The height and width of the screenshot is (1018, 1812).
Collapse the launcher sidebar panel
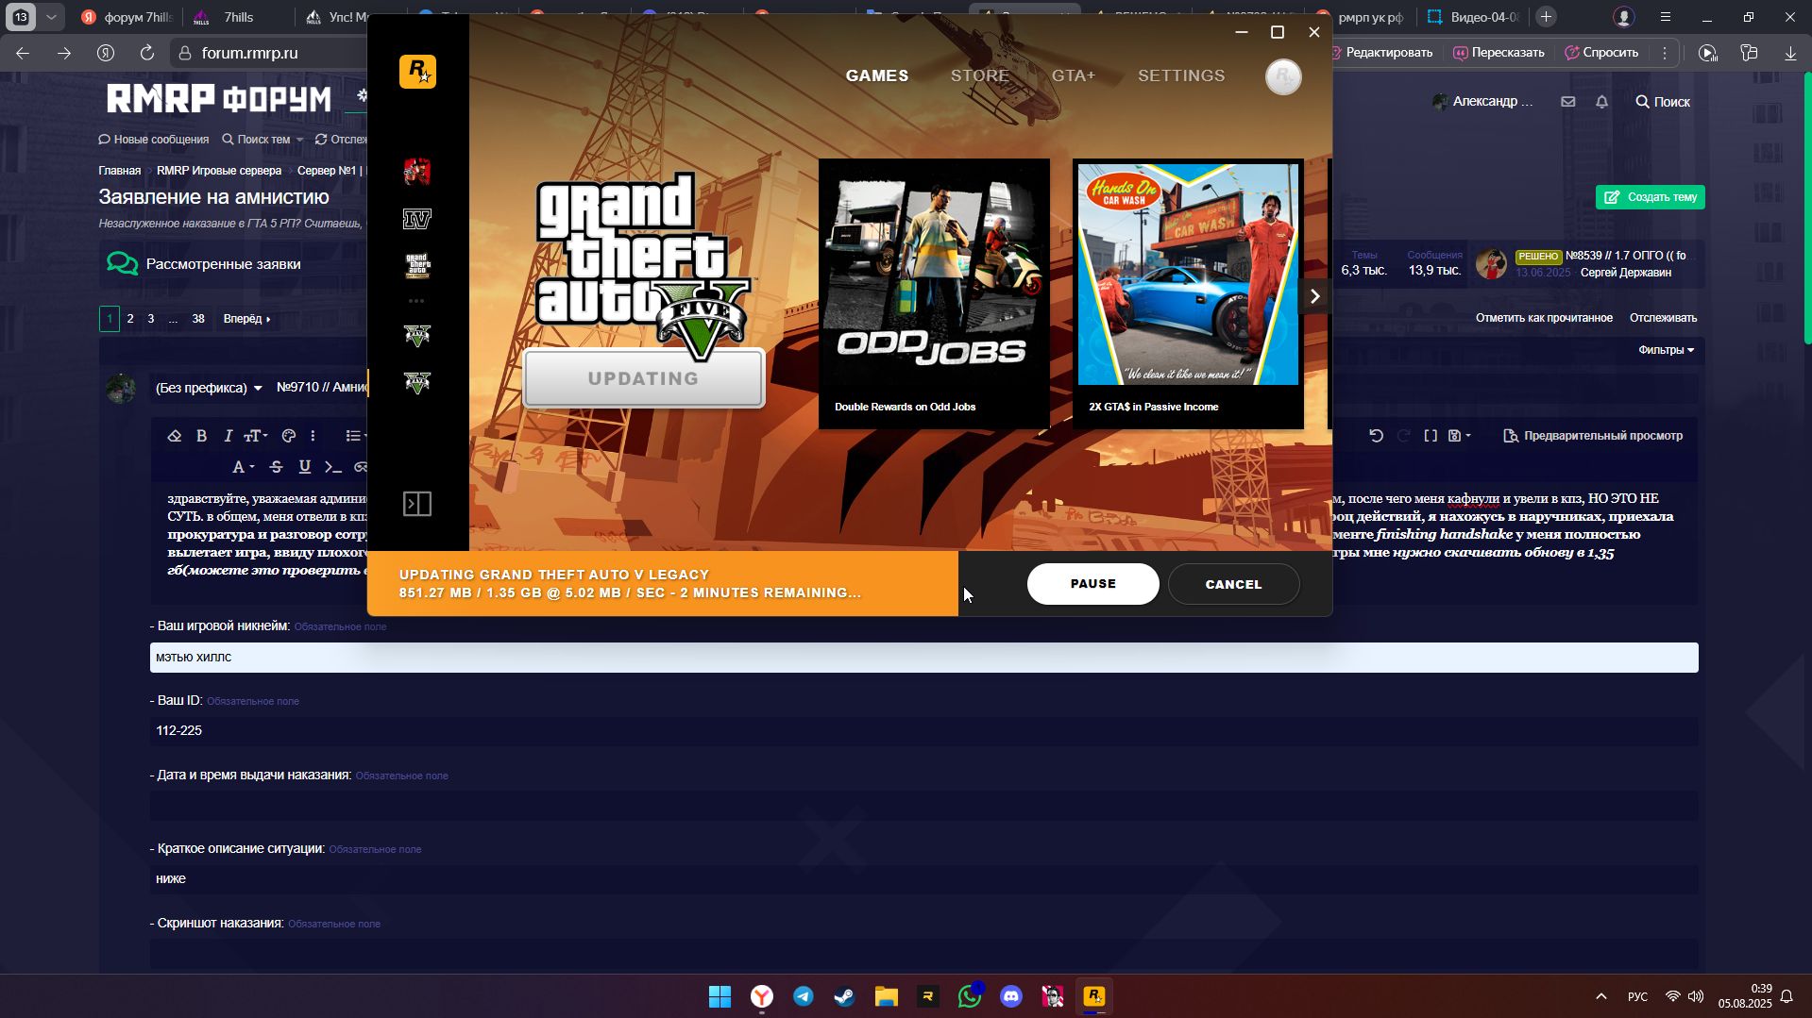pos(417,504)
